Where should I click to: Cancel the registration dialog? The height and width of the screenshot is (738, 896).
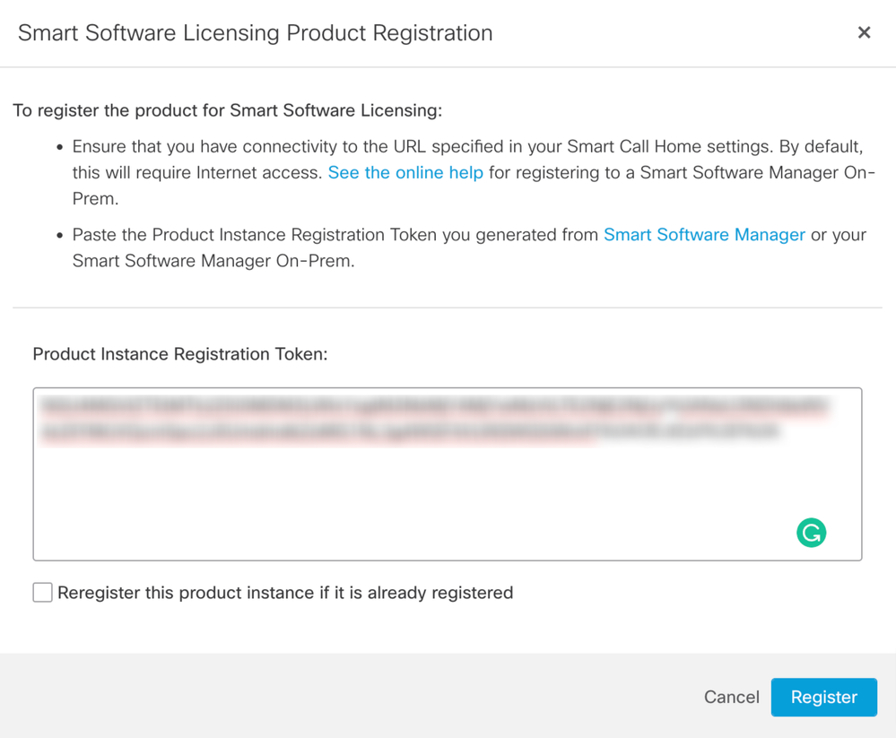coord(732,697)
